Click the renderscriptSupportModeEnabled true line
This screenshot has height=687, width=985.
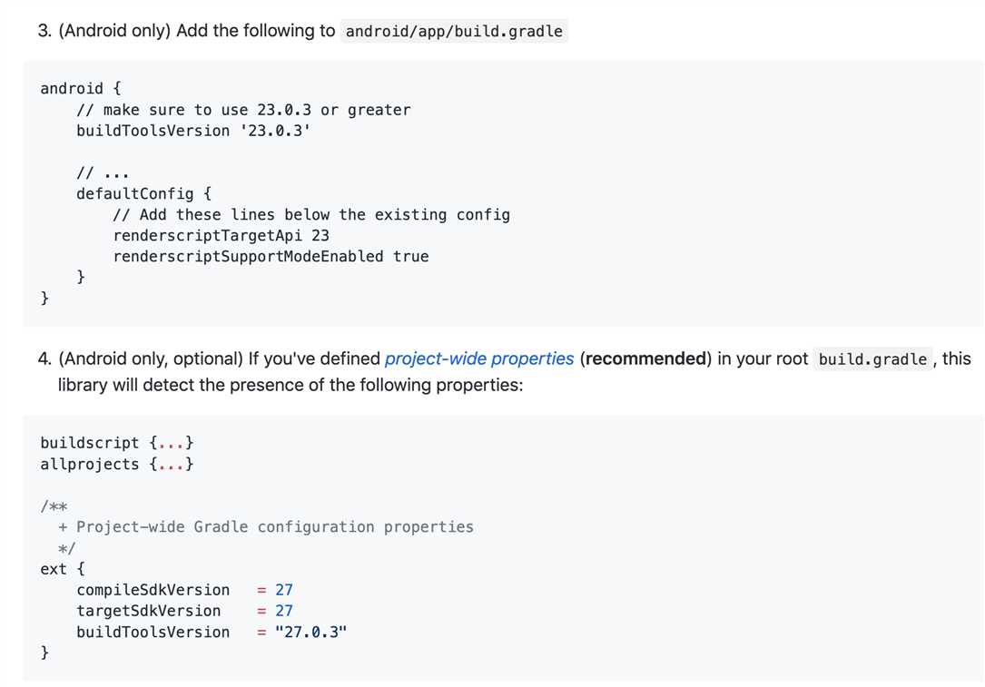point(271,256)
